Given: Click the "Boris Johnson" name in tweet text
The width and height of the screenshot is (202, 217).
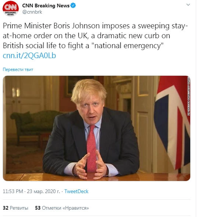Looking at the screenshot, I should pyautogui.click(x=77, y=26).
